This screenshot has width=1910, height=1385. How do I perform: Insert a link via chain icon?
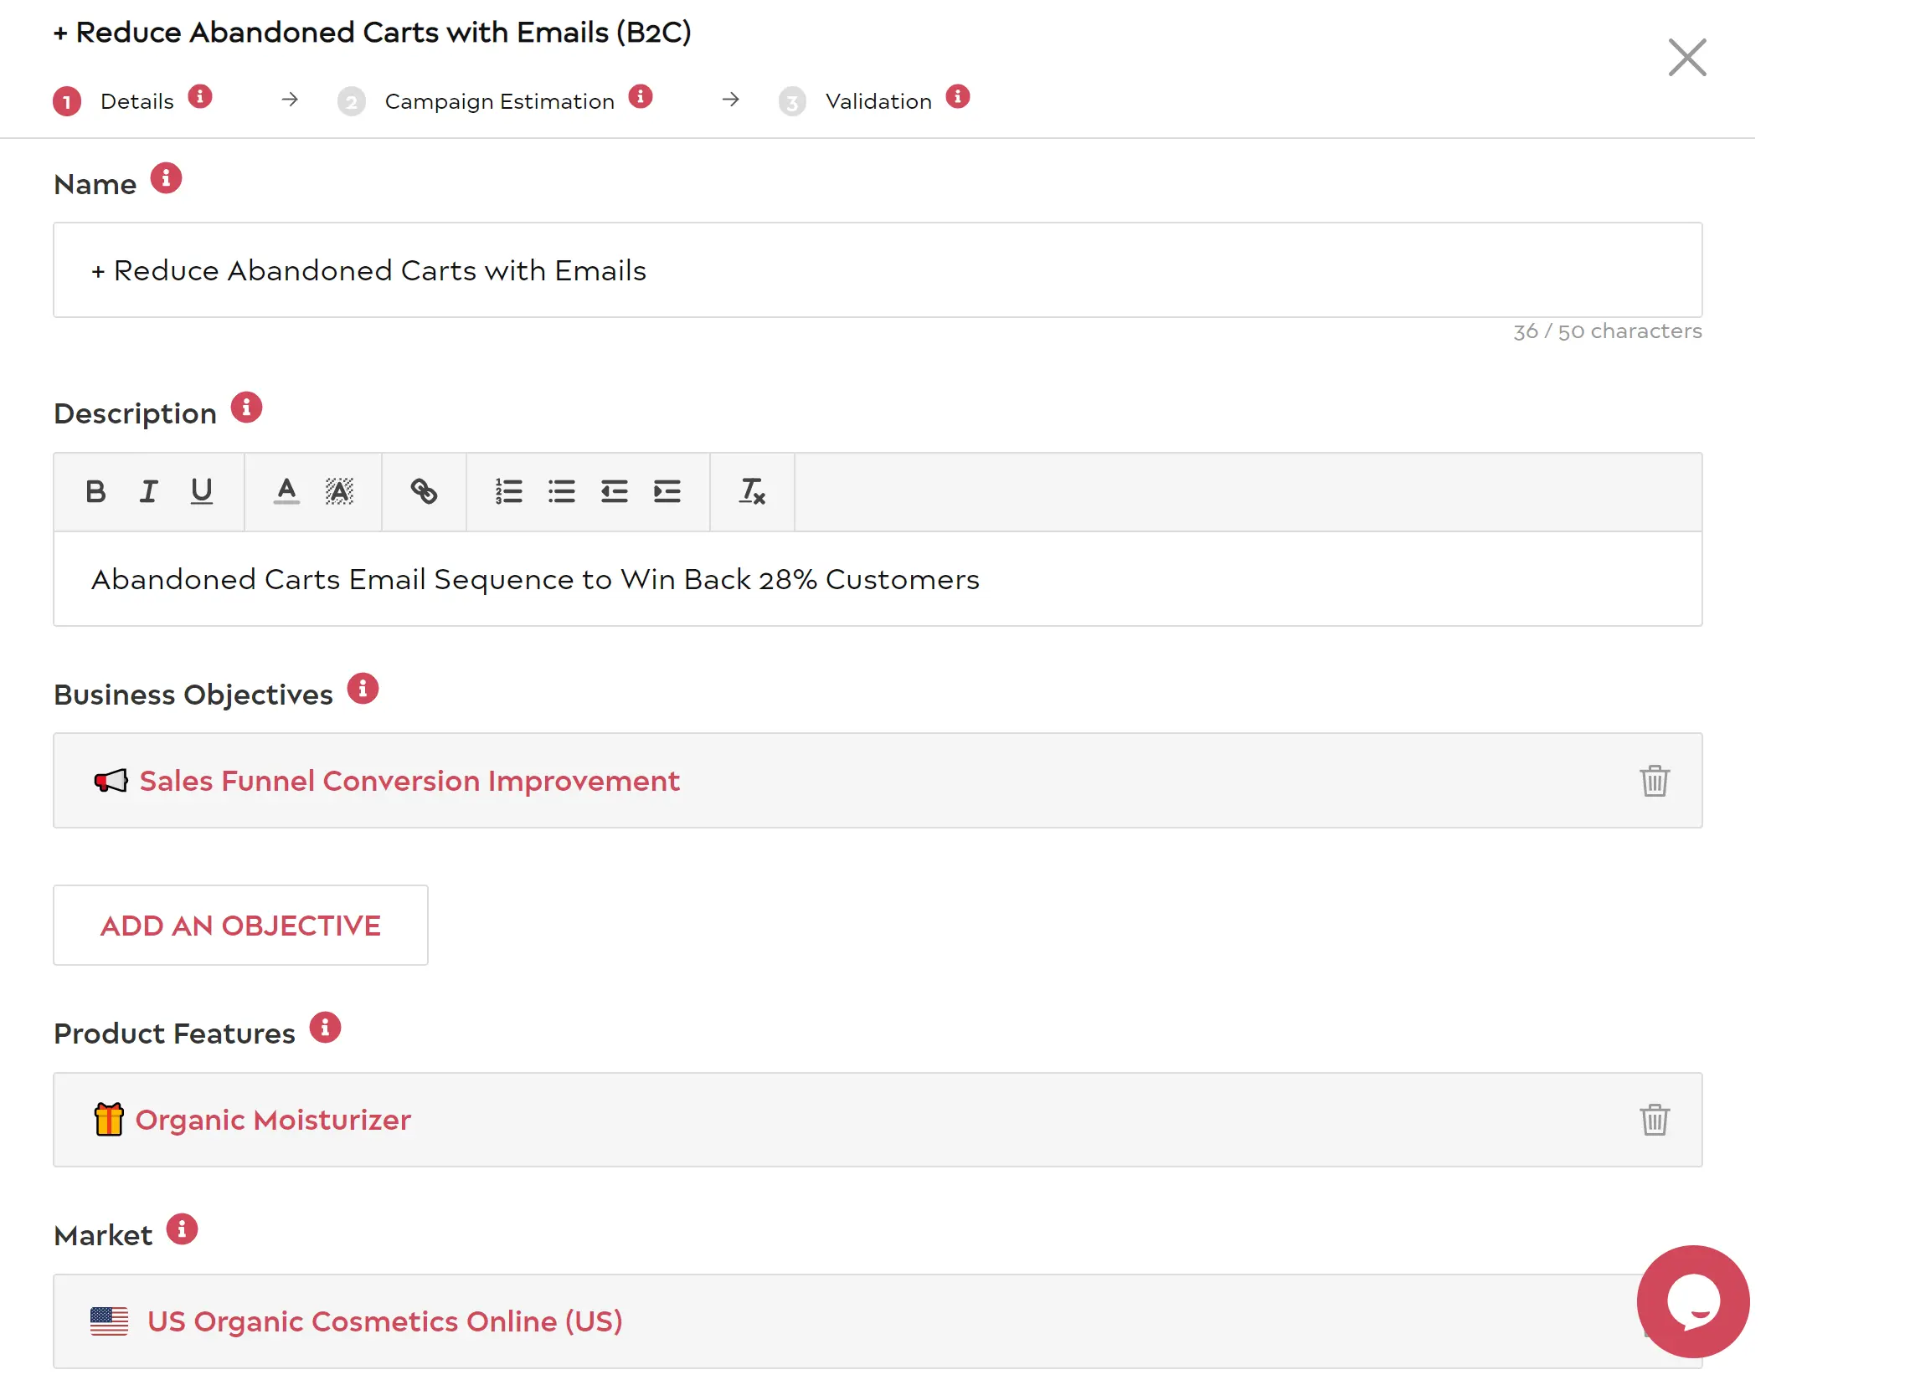click(425, 492)
